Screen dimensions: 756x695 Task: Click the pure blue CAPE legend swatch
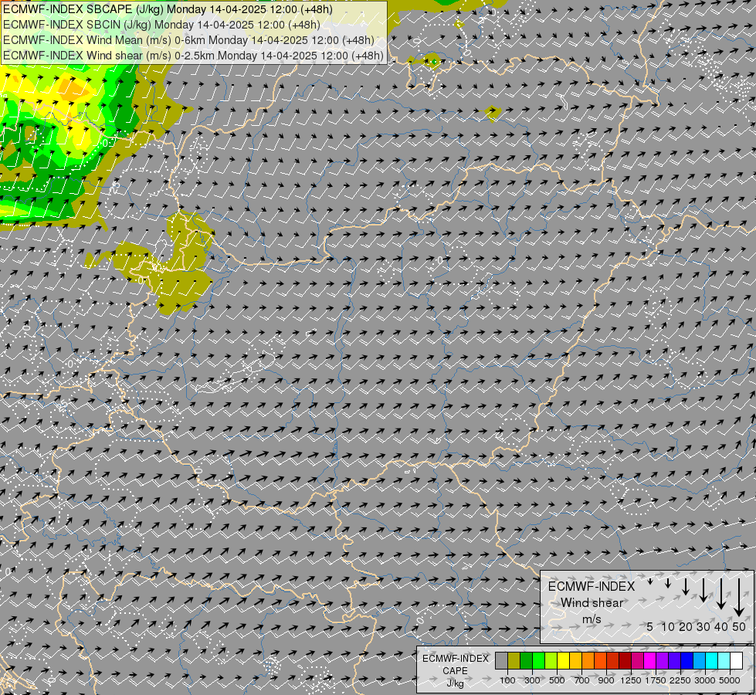click(x=687, y=660)
